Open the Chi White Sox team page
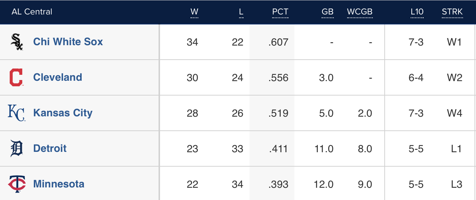This screenshot has height=200, width=476. pos(68,42)
